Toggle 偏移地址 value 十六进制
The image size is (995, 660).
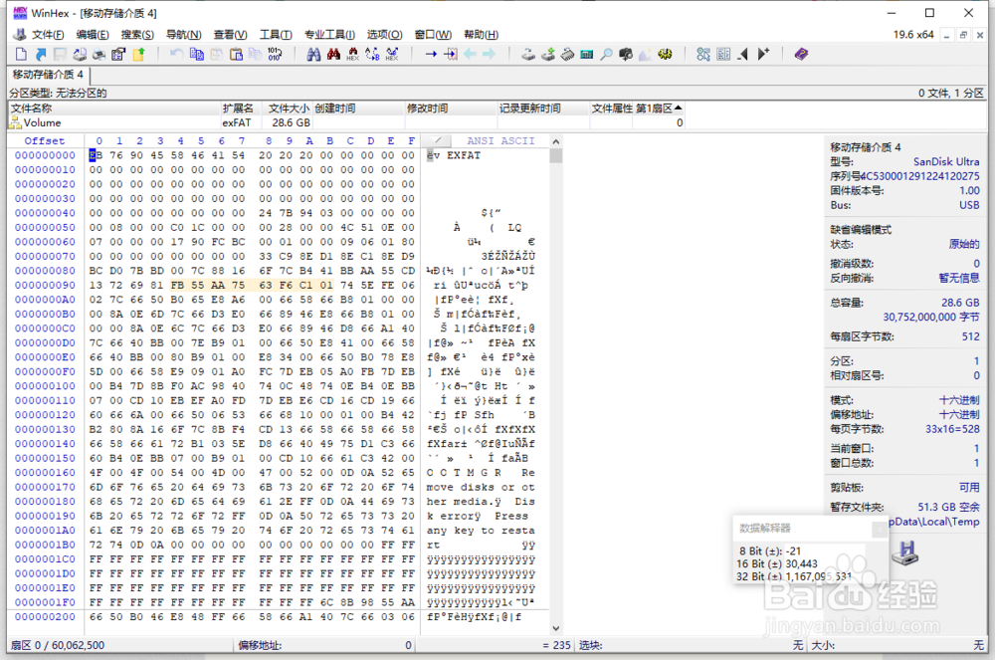pyautogui.click(x=959, y=415)
